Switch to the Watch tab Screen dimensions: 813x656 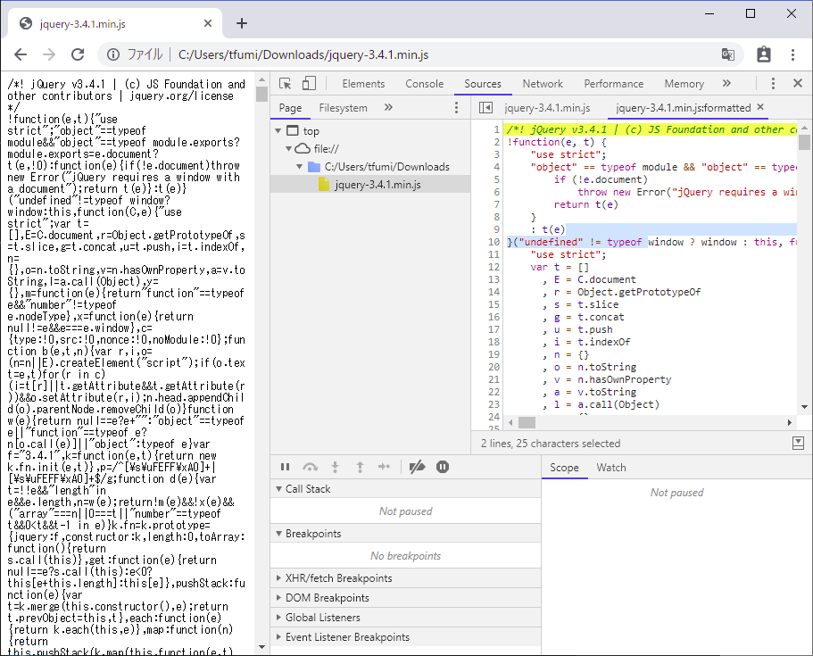pyautogui.click(x=611, y=468)
